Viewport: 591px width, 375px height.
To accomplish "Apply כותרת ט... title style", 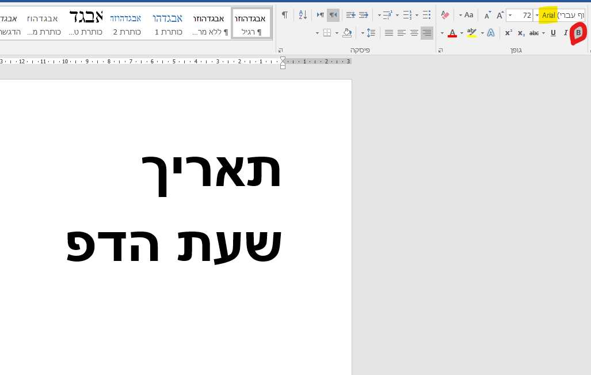I will [86, 24].
